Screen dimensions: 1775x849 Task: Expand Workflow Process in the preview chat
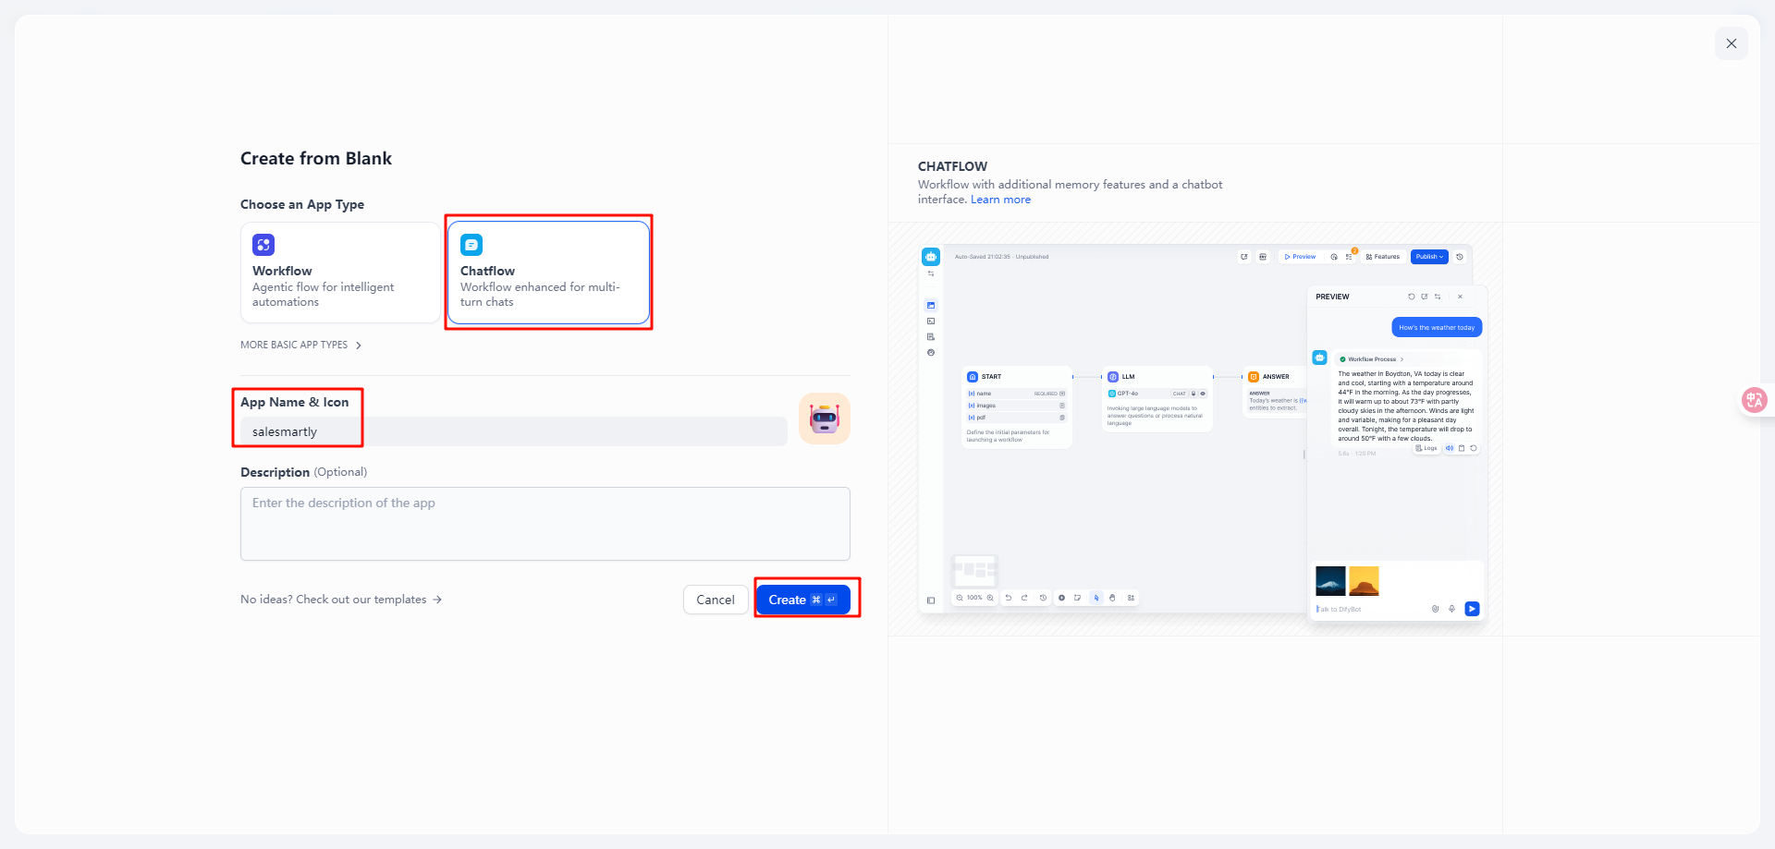click(x=1375, y=359)
